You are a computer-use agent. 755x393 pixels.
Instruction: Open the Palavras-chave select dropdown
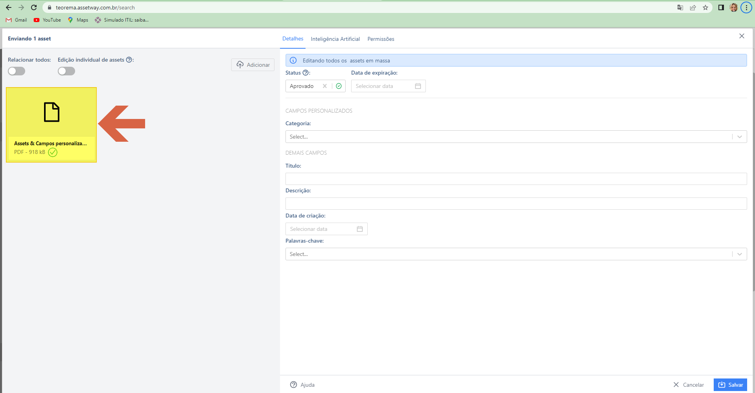(516, 254)
